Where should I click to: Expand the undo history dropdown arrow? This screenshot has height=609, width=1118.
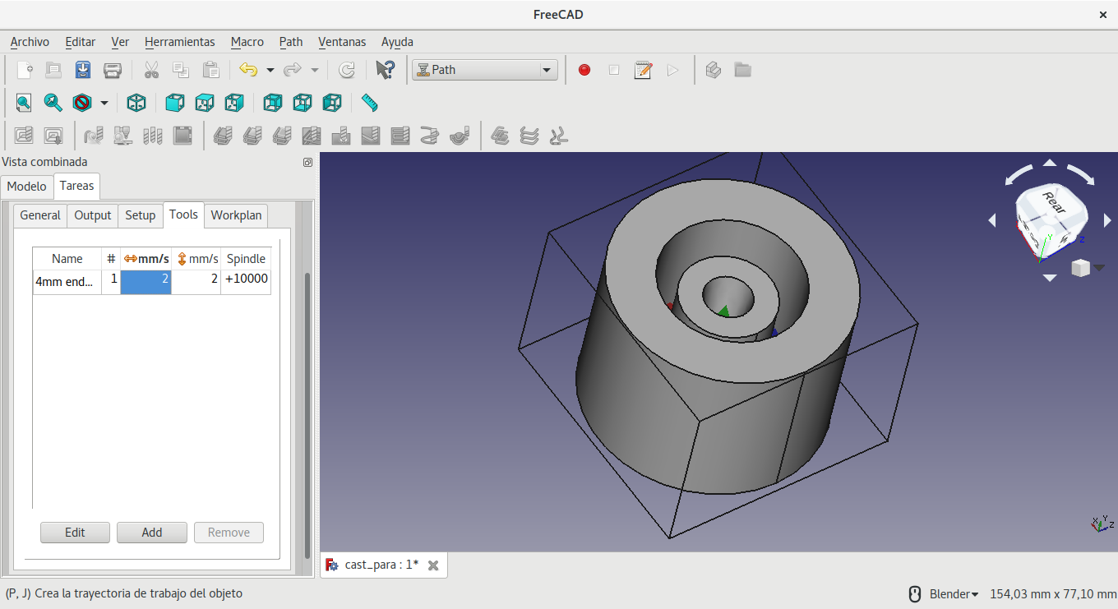click(x=270, y=70)
